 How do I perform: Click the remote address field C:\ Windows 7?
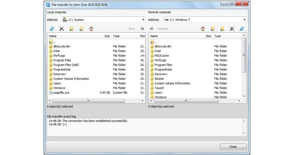pos(205,20)
